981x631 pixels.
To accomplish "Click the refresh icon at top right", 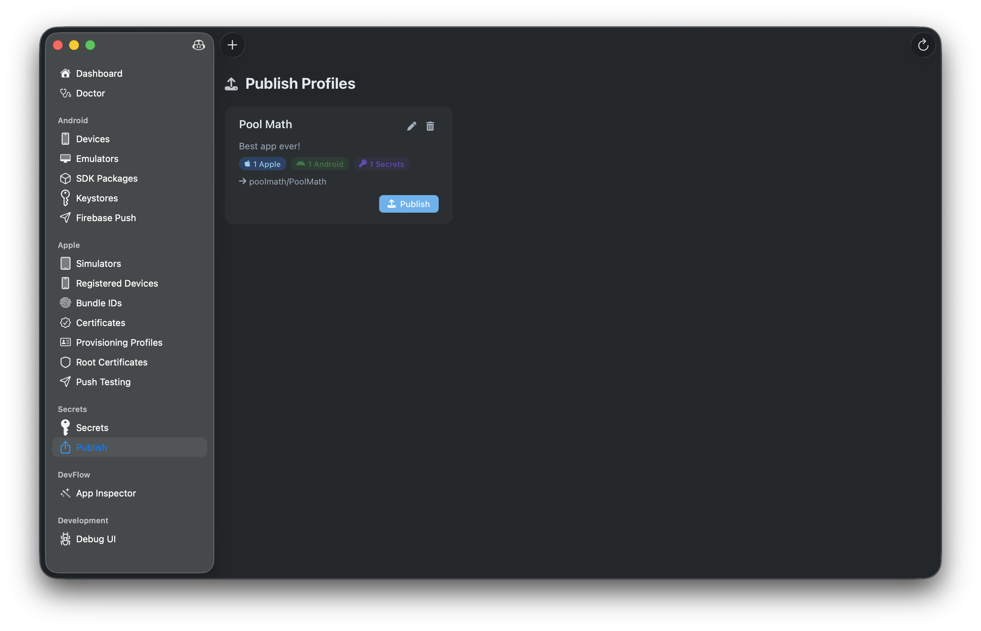I will pos(923,45).
